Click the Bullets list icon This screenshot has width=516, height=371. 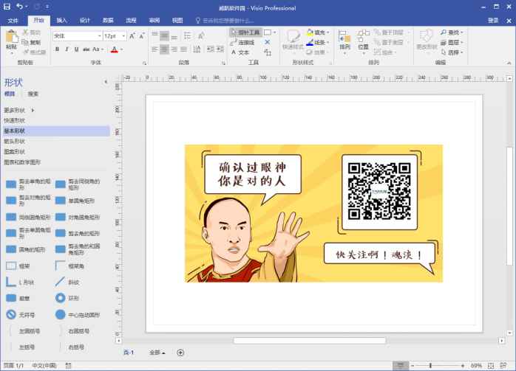point(188,35)
